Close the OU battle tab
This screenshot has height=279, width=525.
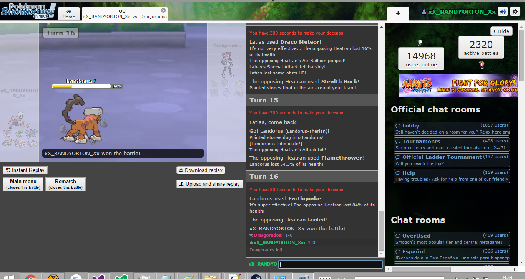pyautogui.click(x=163, y=10)
